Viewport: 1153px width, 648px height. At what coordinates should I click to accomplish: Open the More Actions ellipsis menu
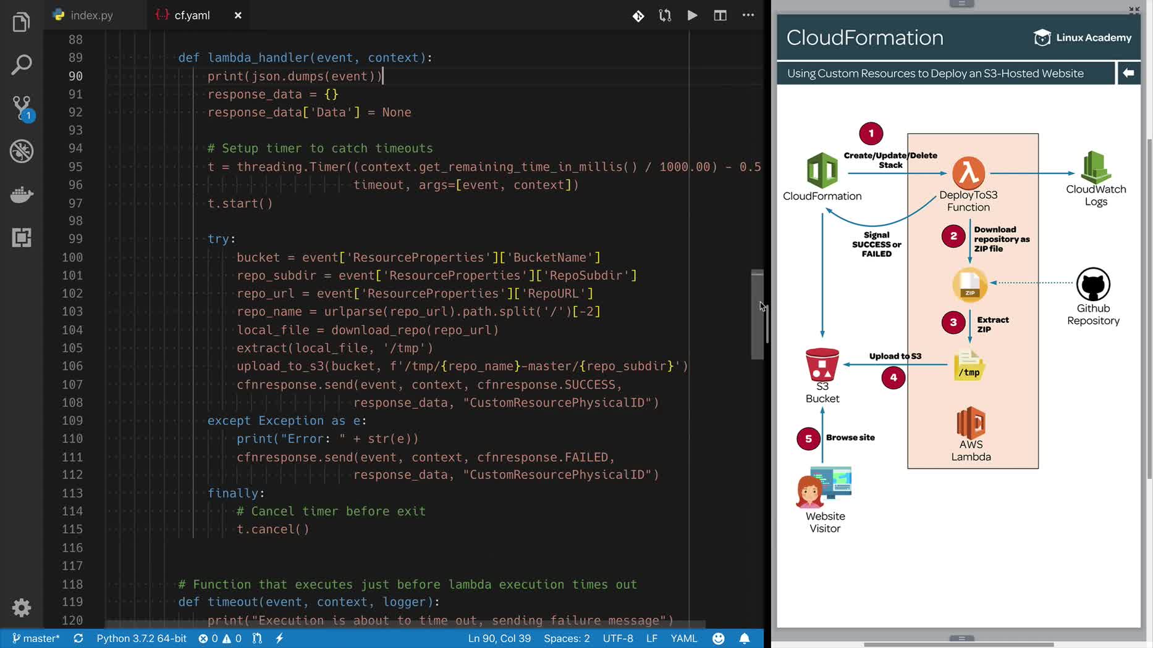tap(748, 15)
